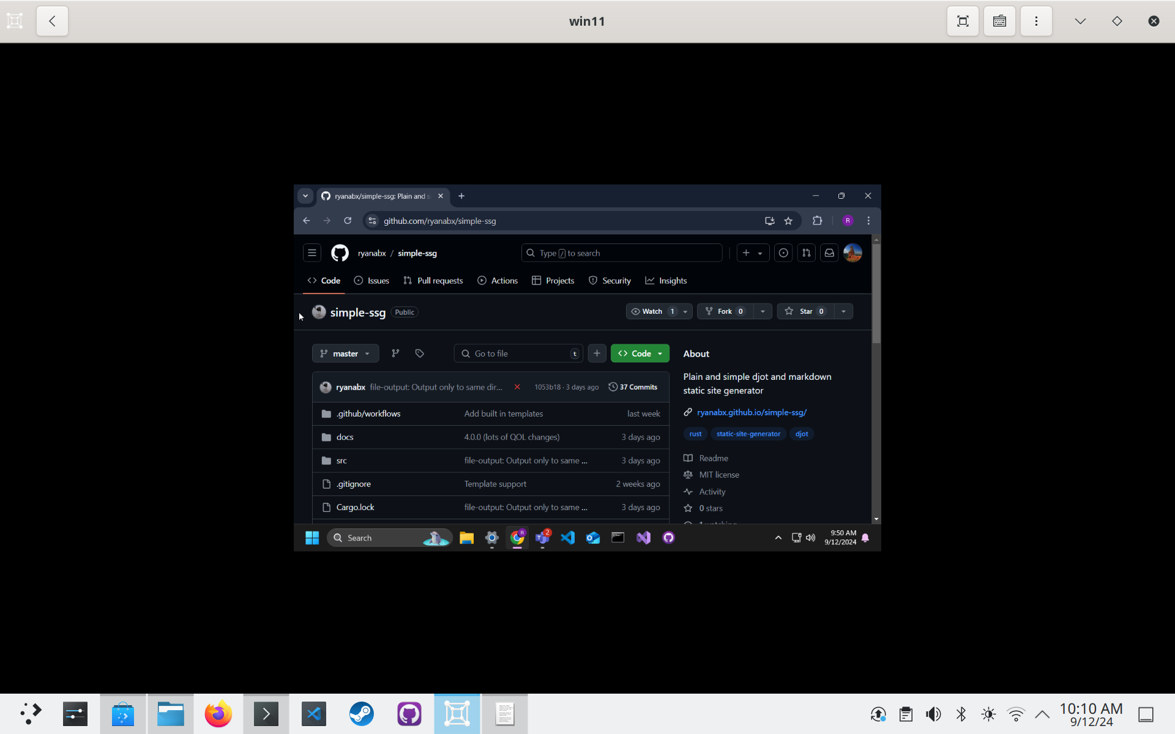The width and height of the screenshot is (1175, 734).
Task: Click the GitHub search field
Action: [x=622, y=253]
